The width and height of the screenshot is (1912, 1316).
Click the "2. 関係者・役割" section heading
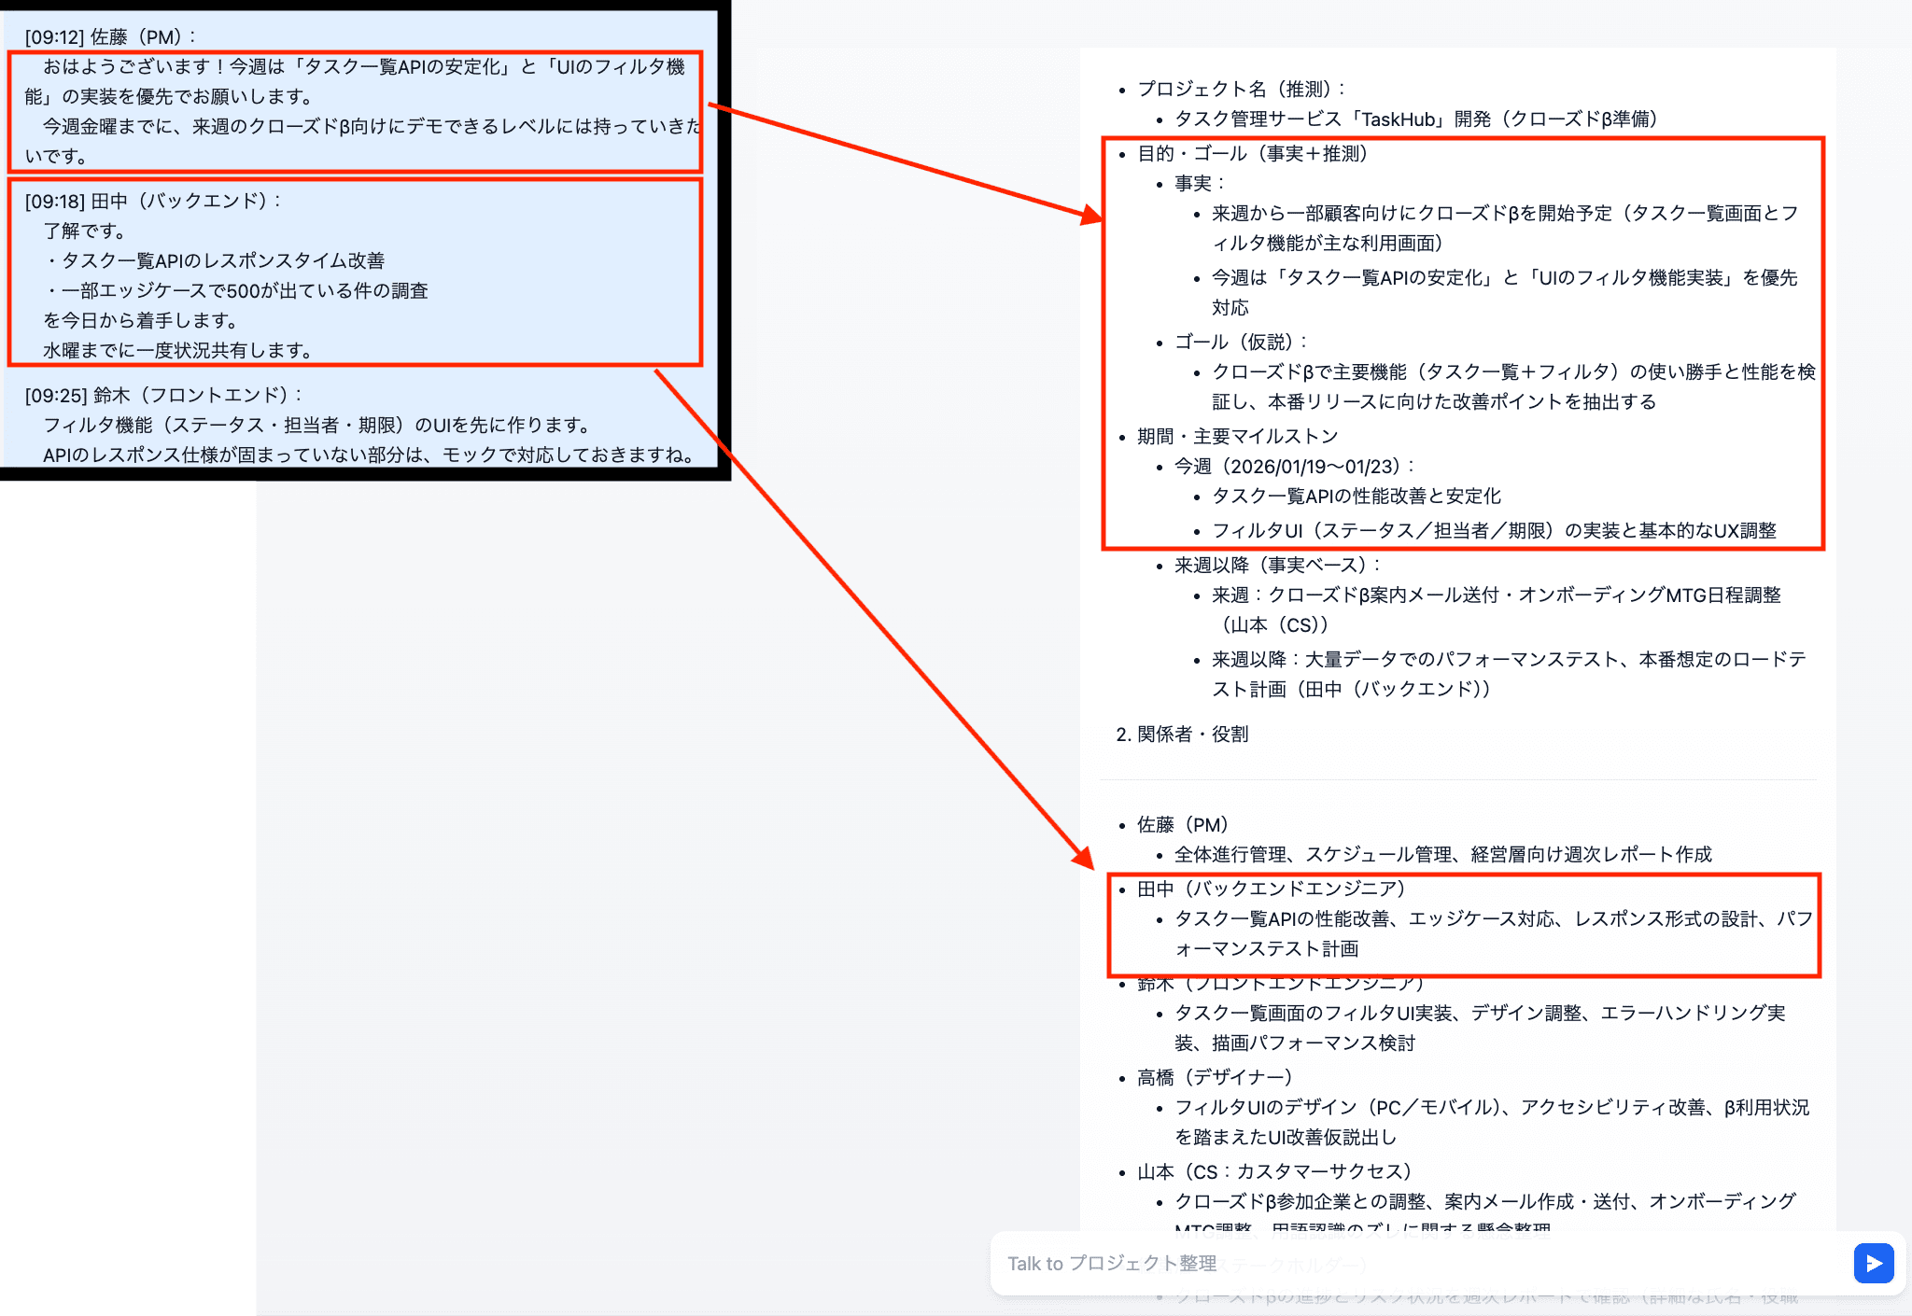[x=1182, y=734]
